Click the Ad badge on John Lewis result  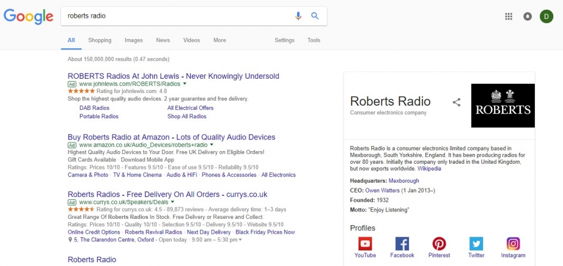pyautogui.click(x=72, y=84)
